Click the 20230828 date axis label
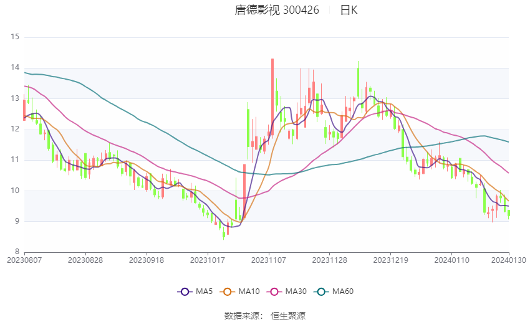 tap(85, 260)
